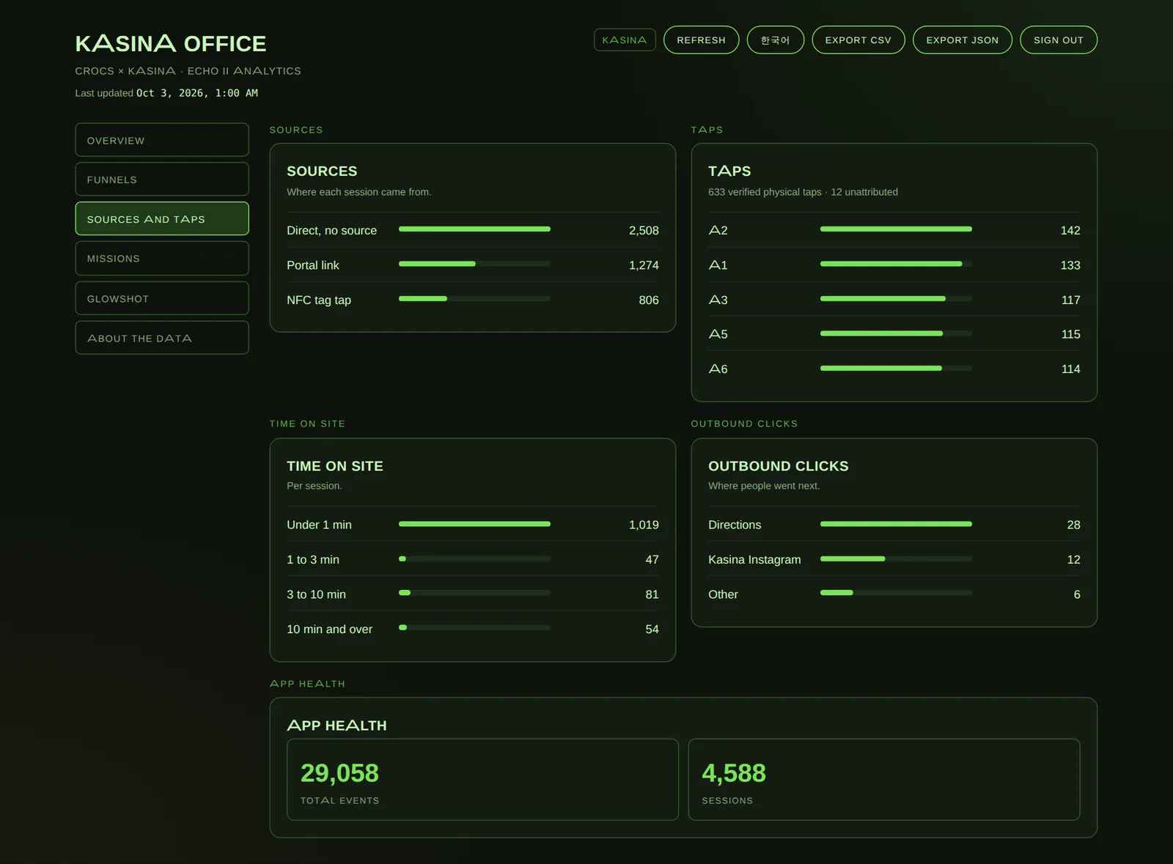Click the Directions outbound row label

[735, 525]
